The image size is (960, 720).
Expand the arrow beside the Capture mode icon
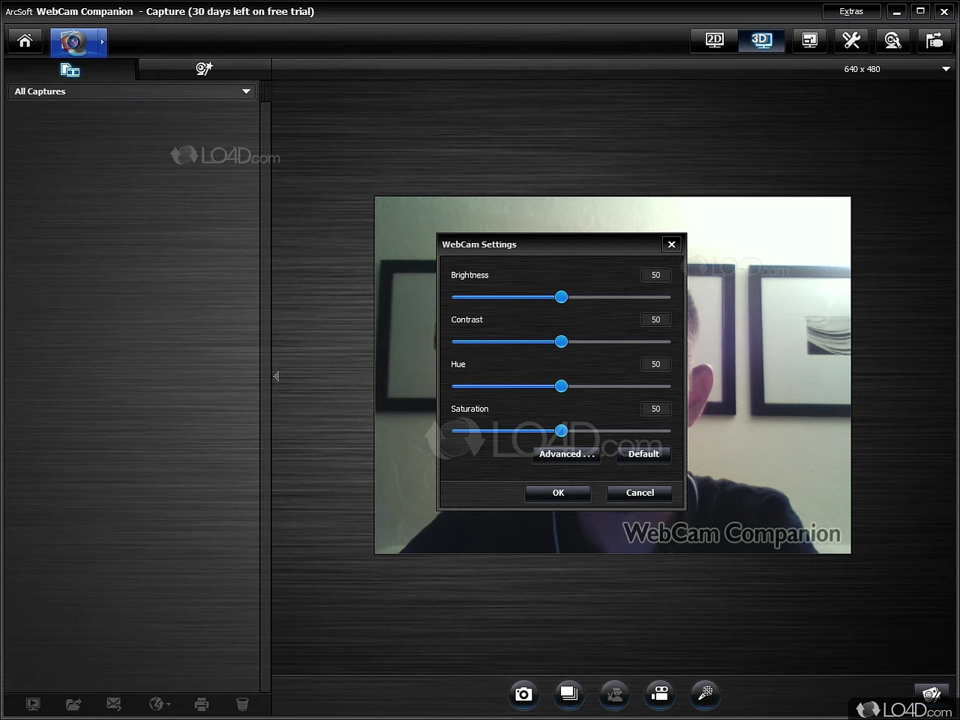point(103,42)
